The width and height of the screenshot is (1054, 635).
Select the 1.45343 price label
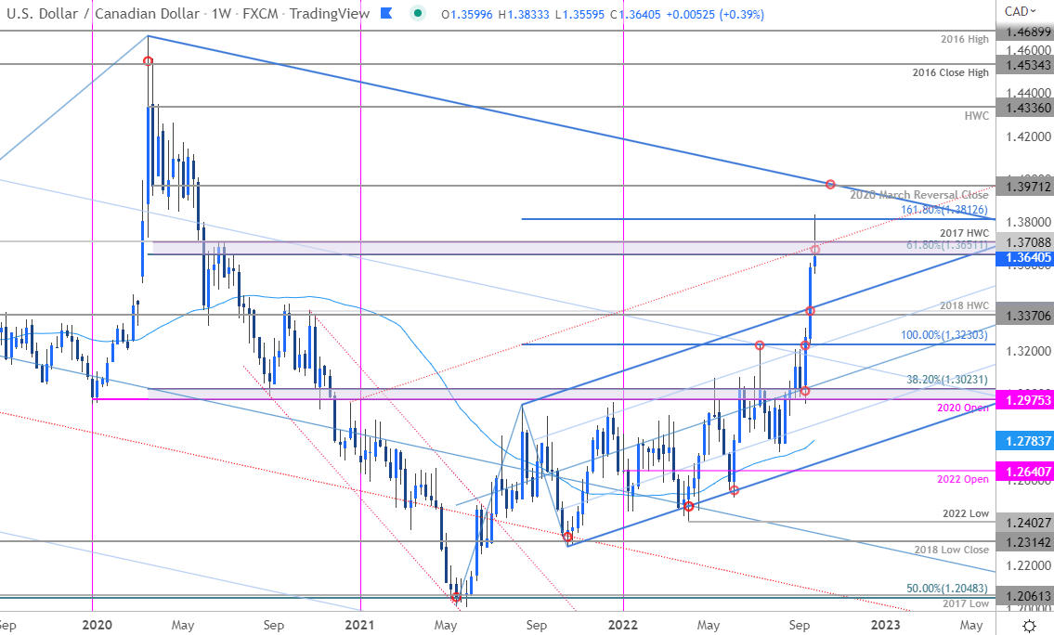click(x=1024, y=64)
